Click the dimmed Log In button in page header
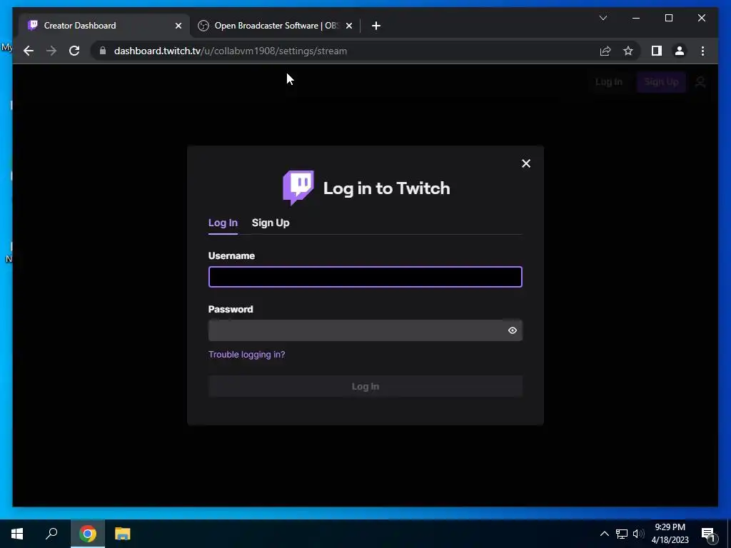 tap(608, 82)
